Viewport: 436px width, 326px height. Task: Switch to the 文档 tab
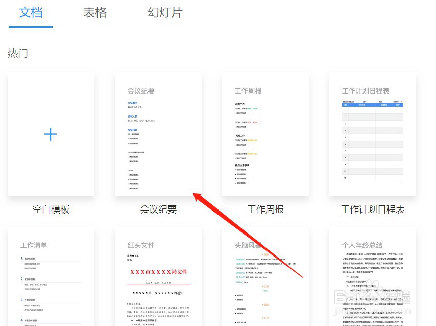click(30, 13)
